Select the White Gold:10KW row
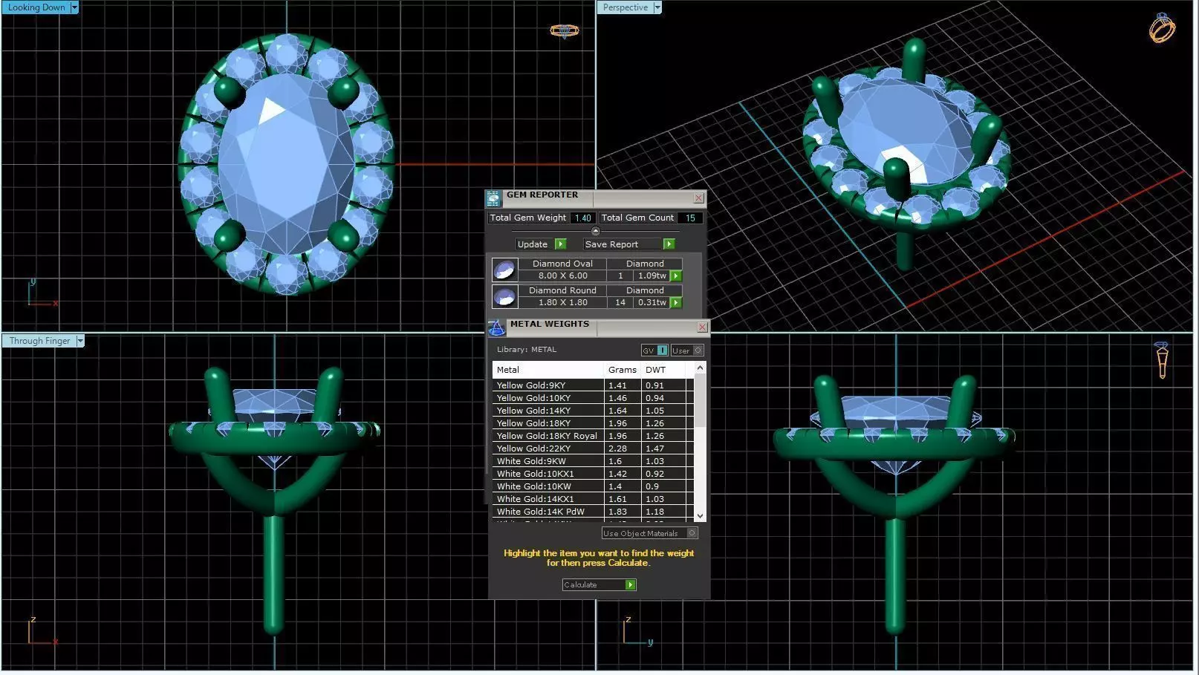This screenshot has height=675, width=1199. (593, 486)
